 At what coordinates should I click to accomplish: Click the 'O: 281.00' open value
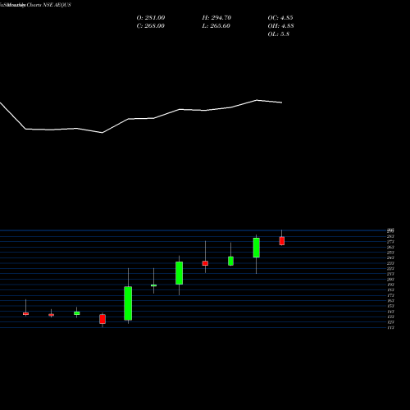[x=151, y=18]
